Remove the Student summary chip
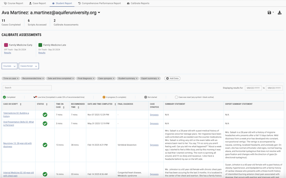286x178 pixels. pyautogui.click(x=137, y=78)
